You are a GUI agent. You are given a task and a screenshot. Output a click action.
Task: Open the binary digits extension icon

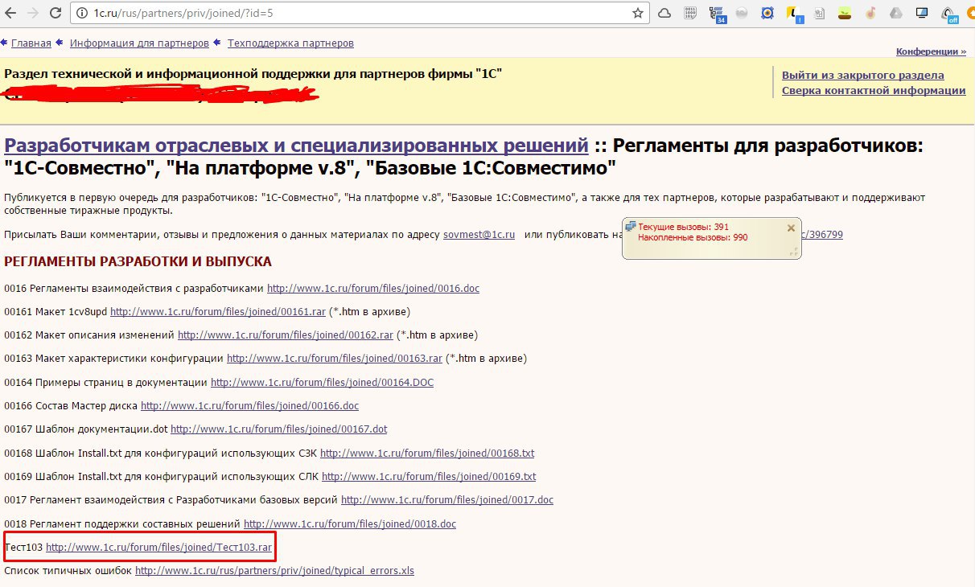pos(690,13)
